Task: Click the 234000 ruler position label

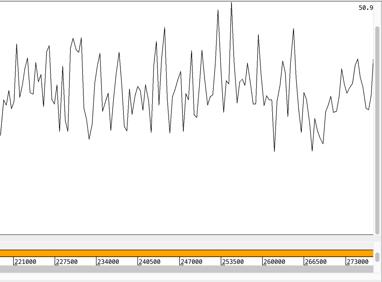Action: [x=108, y=262]
